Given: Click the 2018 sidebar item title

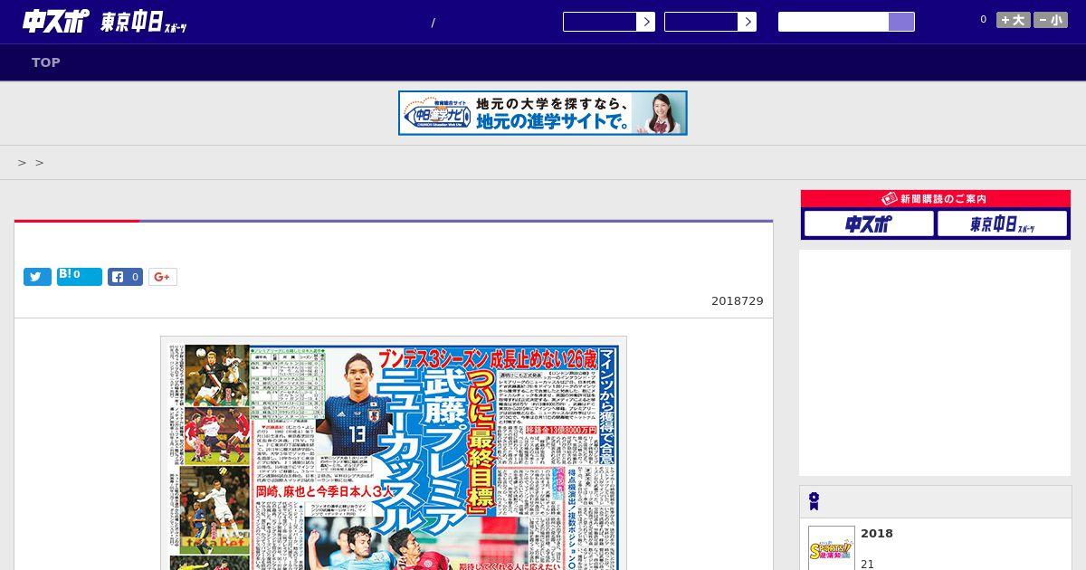Looking at the screenshot, I should [877, 534].
